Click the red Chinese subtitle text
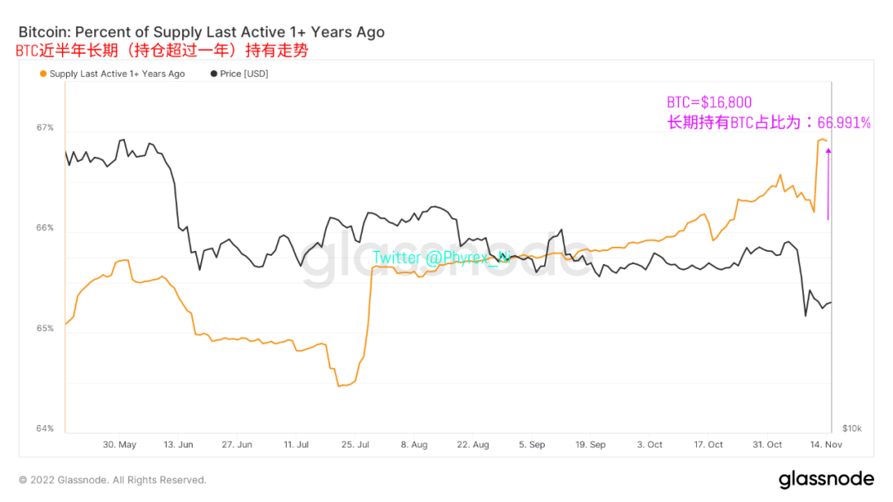This screenshot has height=502, width=893. [162, 51]
